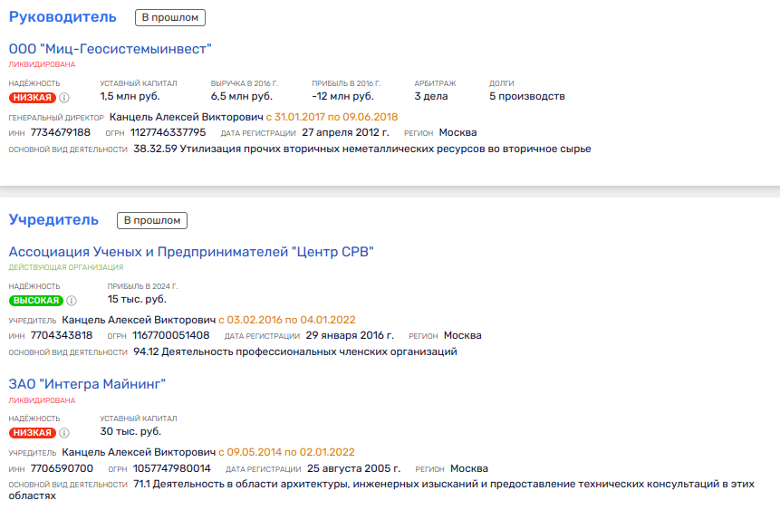Click НИЗКАЯ badge of Интегра Майнинг
Image resolution: width=780 pixels, height=510 pixels.
click(33, 433)
